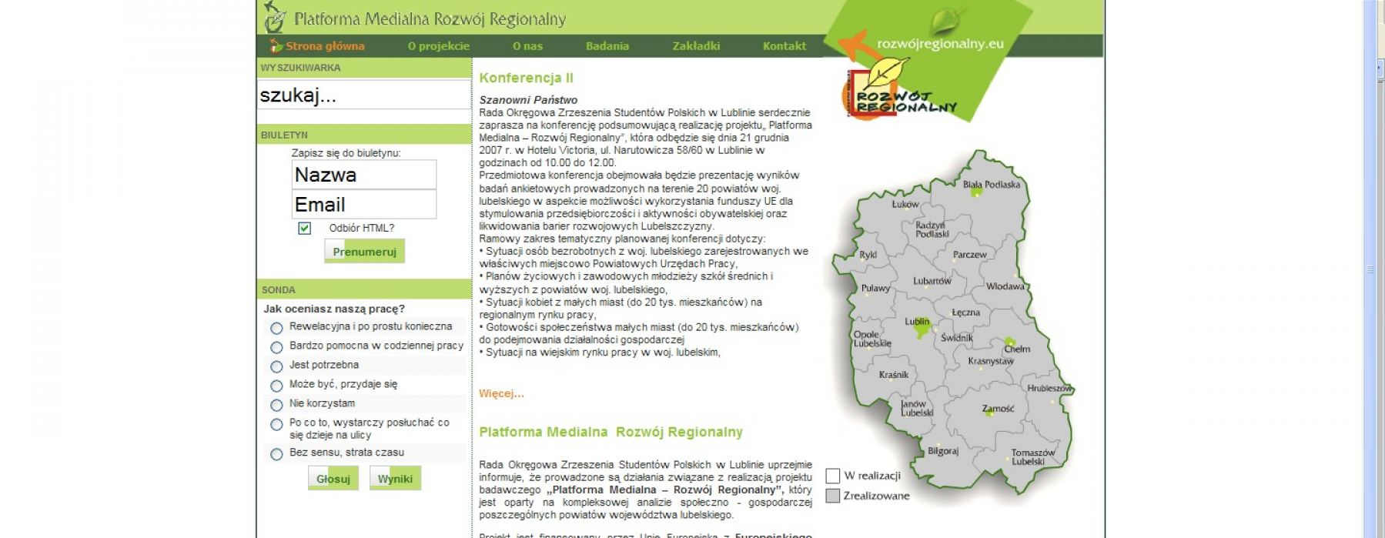
Task: Click Janów Lubelski on the map
Action: coord(917,409)
